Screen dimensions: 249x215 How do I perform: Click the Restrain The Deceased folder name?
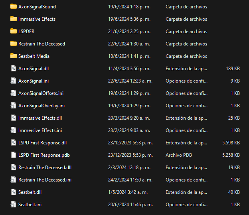[x=41, y=44]
